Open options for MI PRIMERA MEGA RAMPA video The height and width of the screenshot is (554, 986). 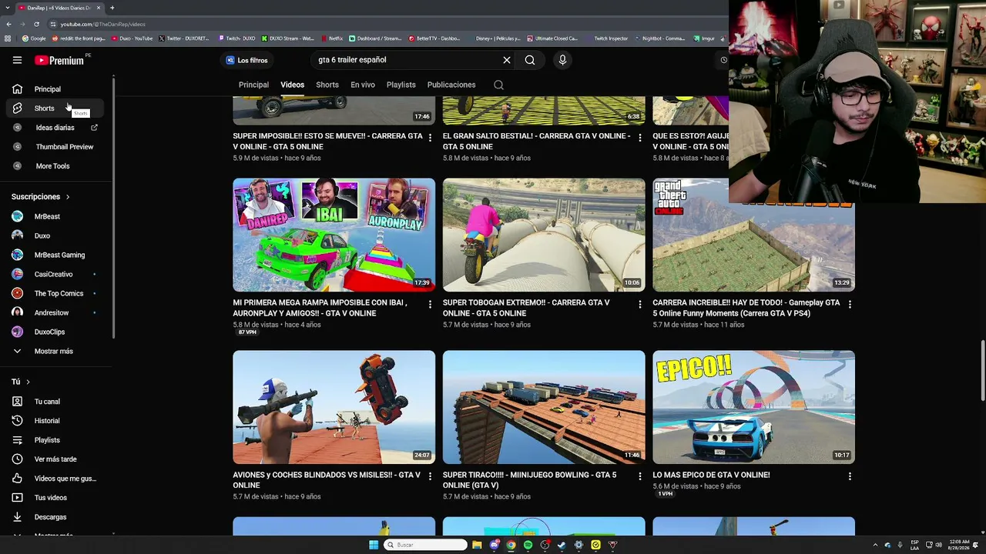[430, 305]
